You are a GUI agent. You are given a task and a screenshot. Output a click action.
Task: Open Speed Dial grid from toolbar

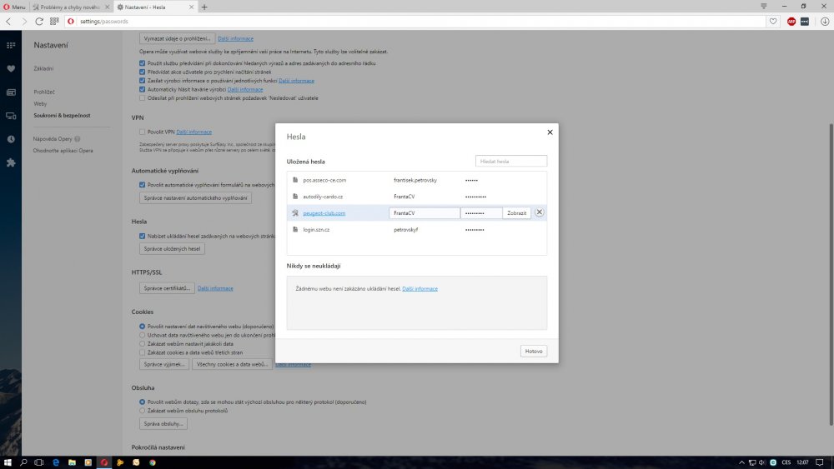[54, 22]
